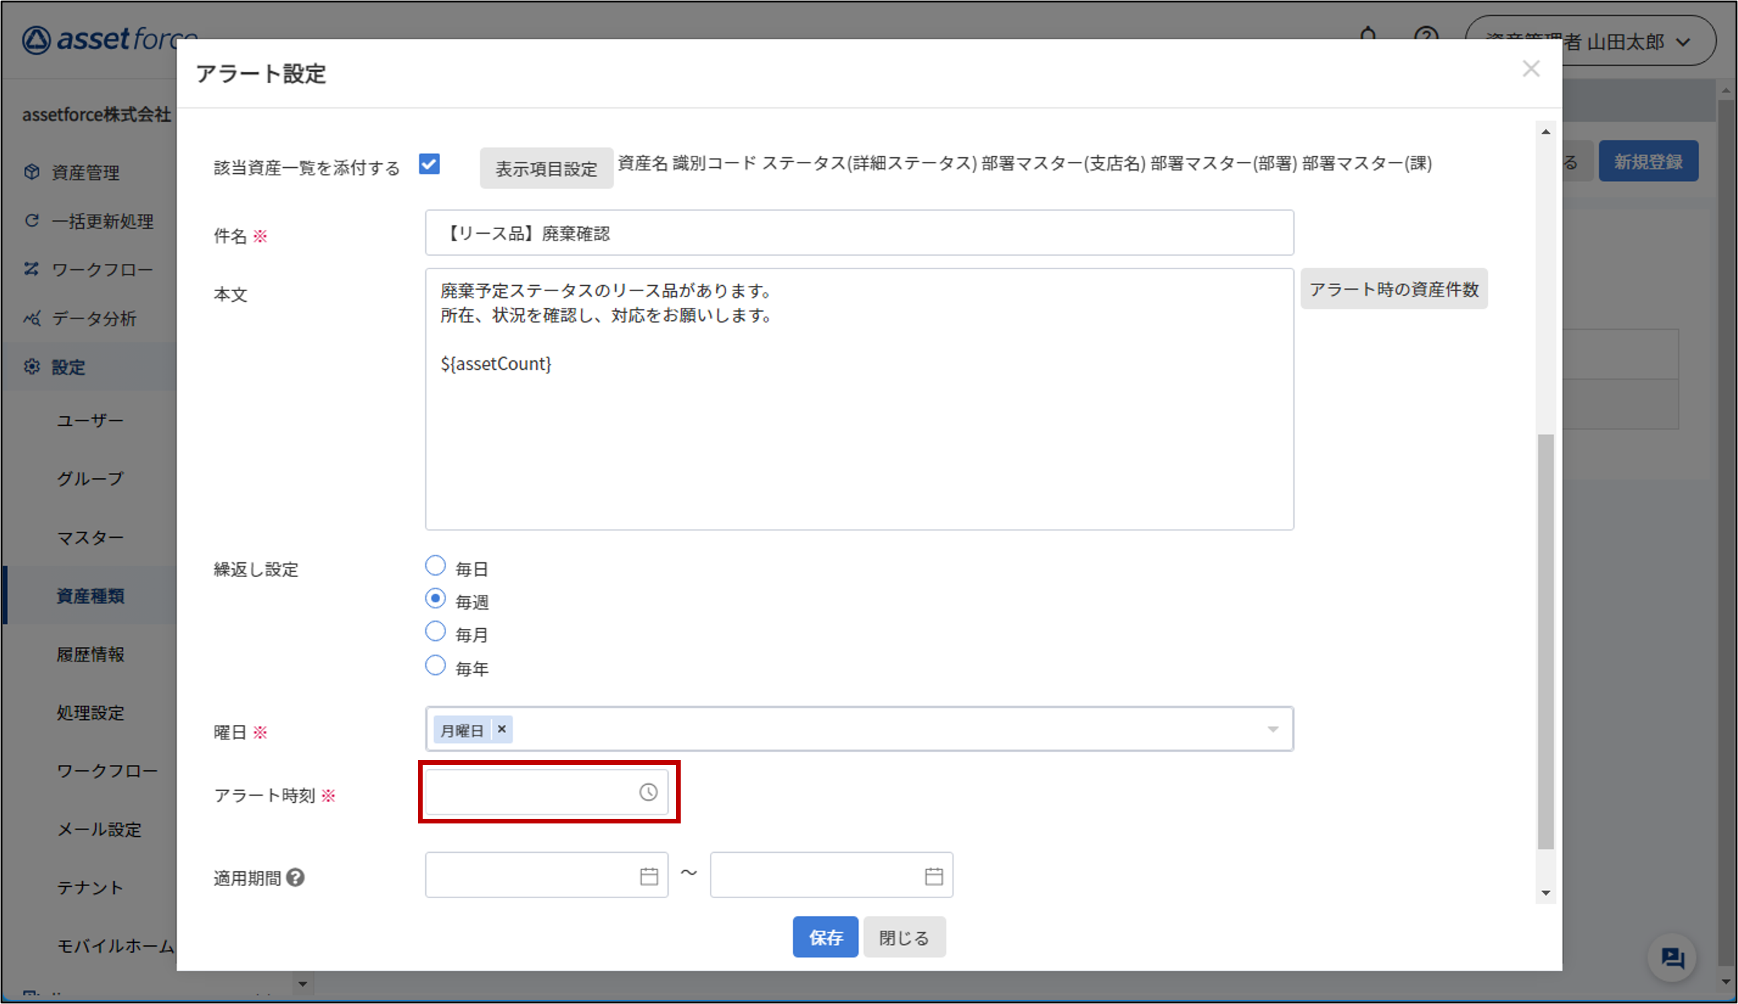
Task: Click the 適用期間 start date field
Action: point(546,875)
